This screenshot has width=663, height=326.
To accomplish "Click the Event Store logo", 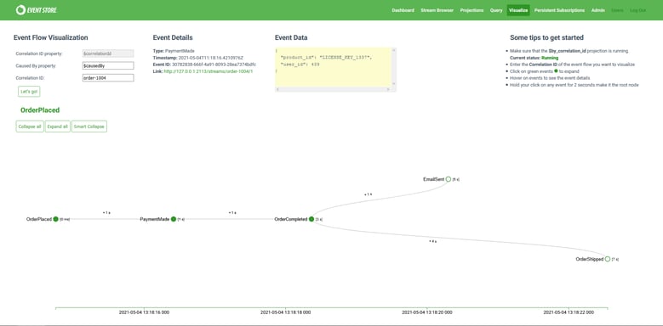I will [x=37, y=9].
